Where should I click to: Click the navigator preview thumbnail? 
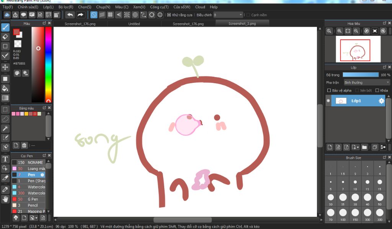[358, 49]
